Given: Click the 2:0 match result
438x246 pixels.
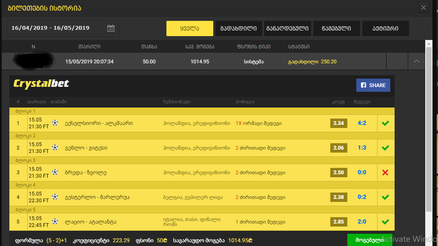Looking at the screenshot, I should coord(362,222).
